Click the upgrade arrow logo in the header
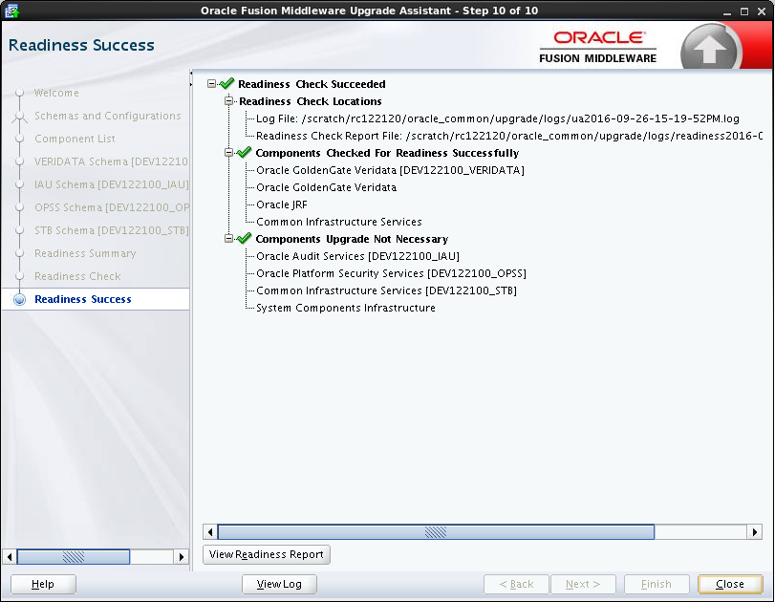 (x=709, y=49)
